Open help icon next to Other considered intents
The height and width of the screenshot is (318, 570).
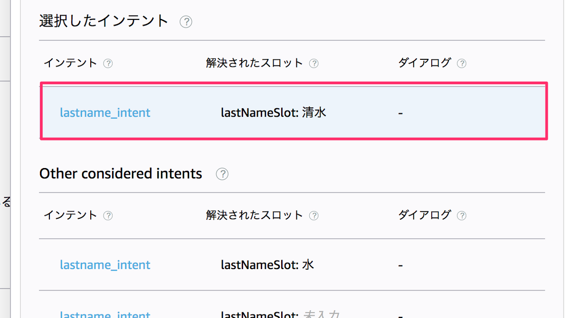coord(222,174)
